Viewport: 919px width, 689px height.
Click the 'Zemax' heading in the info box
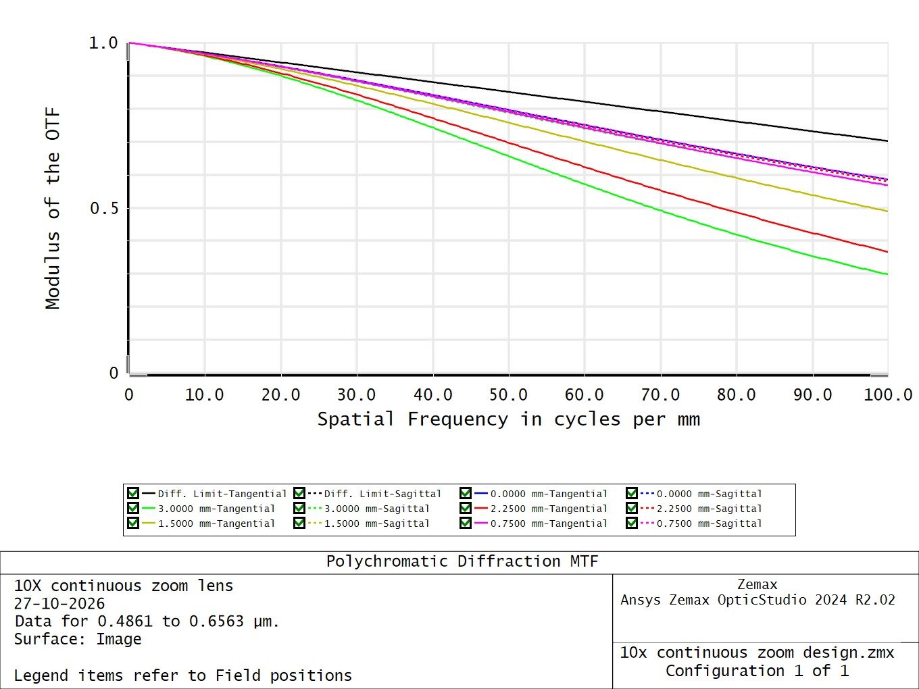(757, 584)
